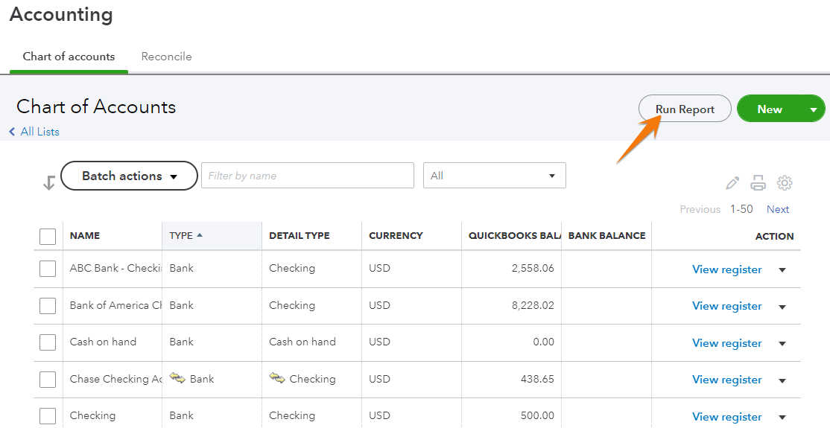Image resolution: width=830 pixels, height=428 pixels.
Task: Click the bank feed icon in Chase Type column
Action: 177,378
